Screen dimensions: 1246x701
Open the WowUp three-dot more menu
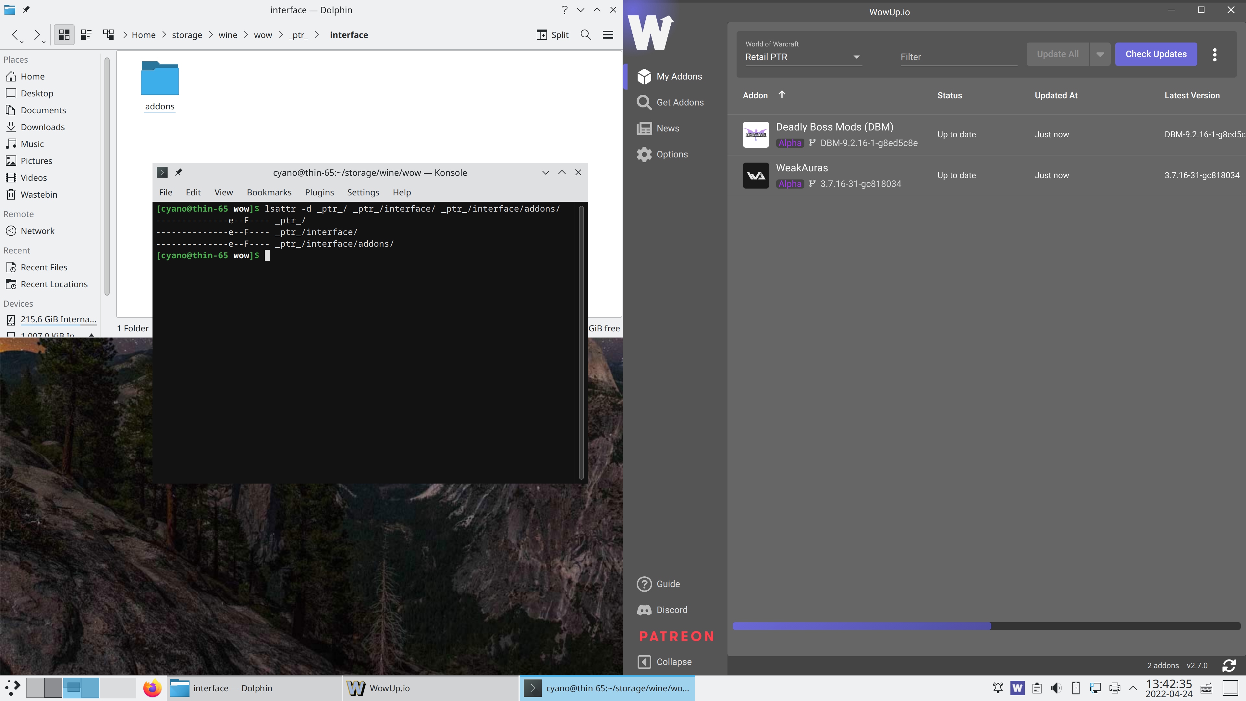(x=1214, y=55)
